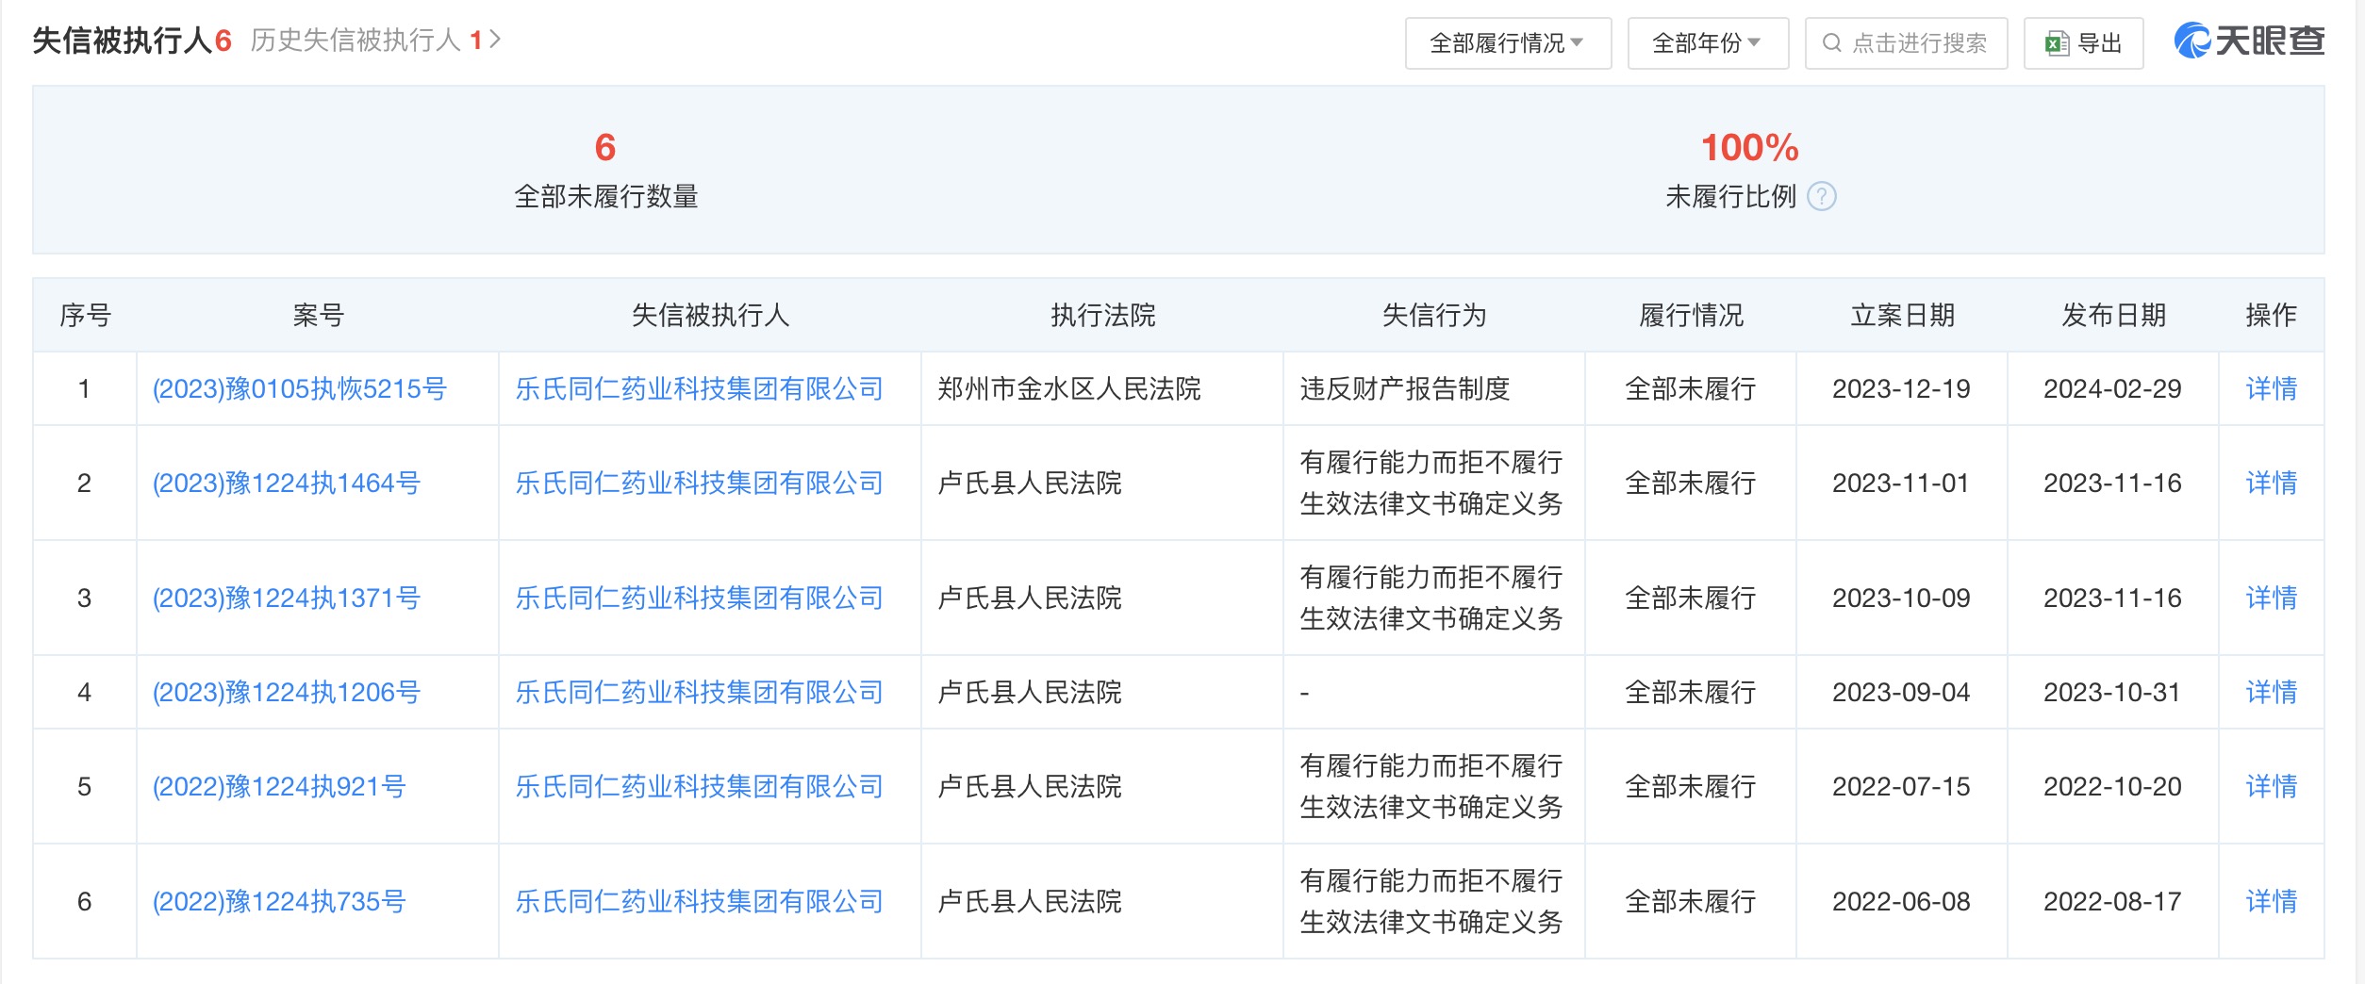Click 全部未履行 status in row 1

1691,388
